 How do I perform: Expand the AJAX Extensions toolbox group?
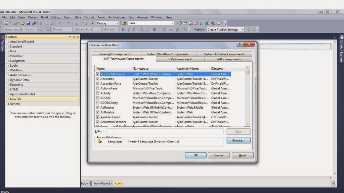[8, 75]
